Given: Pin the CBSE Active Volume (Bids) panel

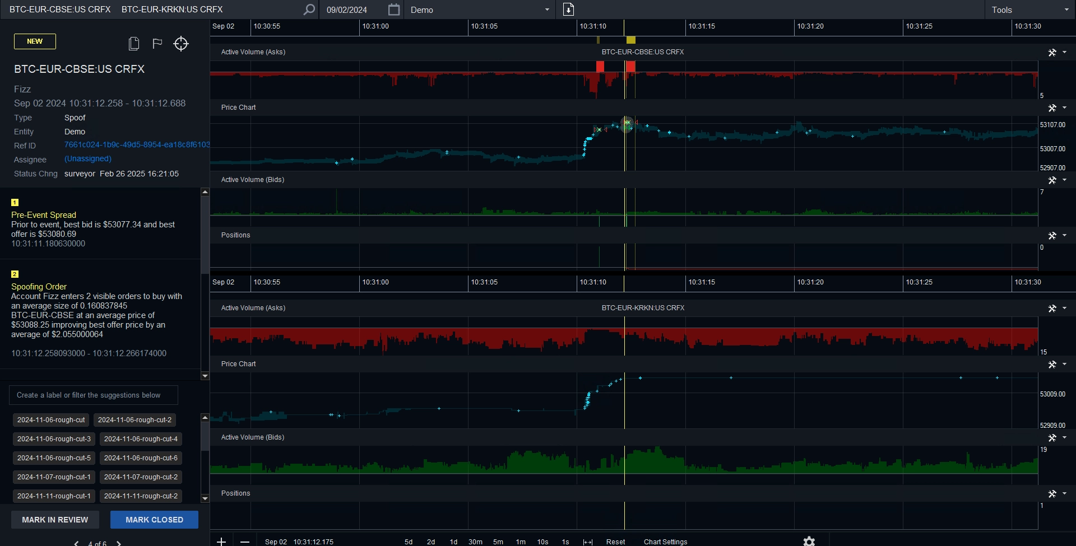Looking at the screenshot, I should tap(1052, 180).
